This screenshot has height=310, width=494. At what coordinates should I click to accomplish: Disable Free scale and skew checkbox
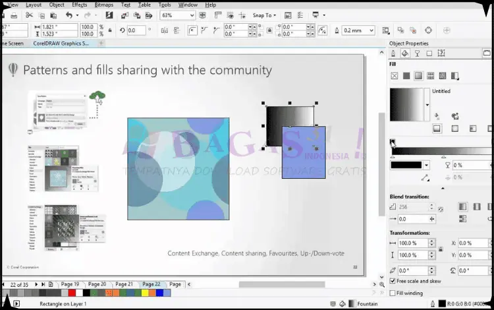point(393,282)
